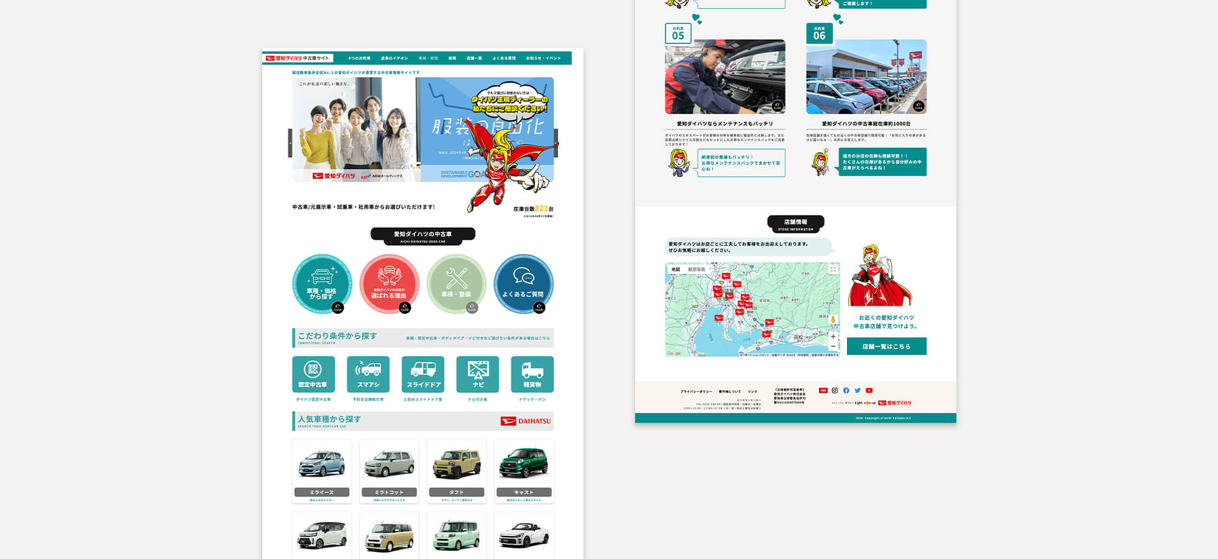
Task: Open the green キャスト car card
Action: (x=524, y=471)
